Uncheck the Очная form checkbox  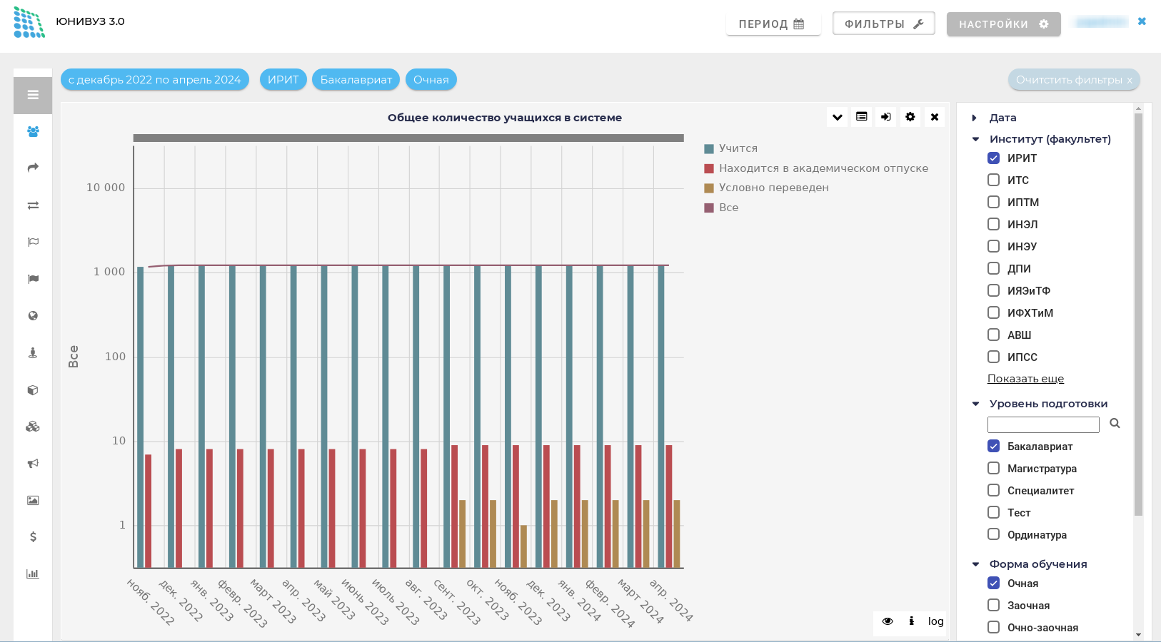tap(993, 584)
